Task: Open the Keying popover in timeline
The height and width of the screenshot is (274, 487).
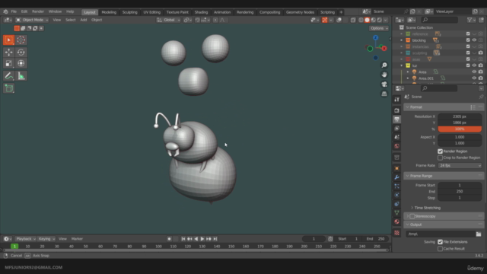Action: 46,239
